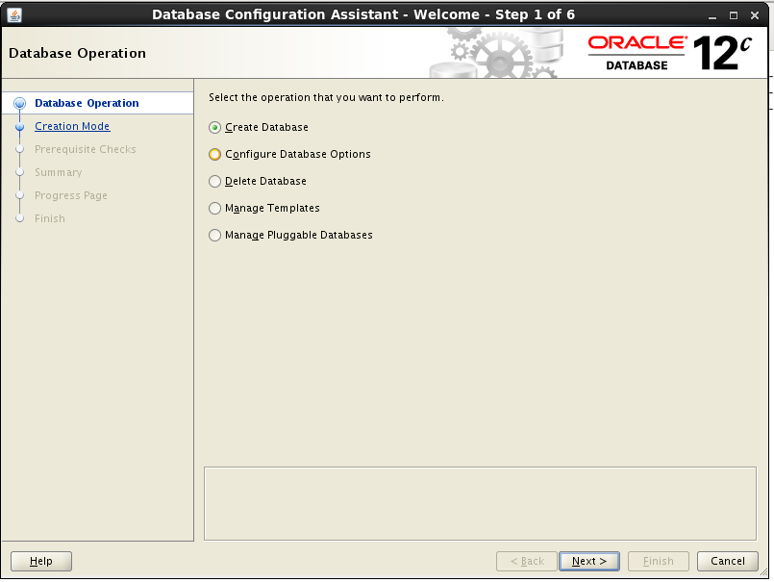The image size is (774, 582).
Task: Open the Help dialog
Action: coord(40,561)
